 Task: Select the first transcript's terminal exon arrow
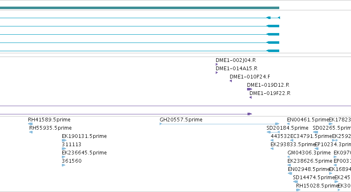pos(279,18)
